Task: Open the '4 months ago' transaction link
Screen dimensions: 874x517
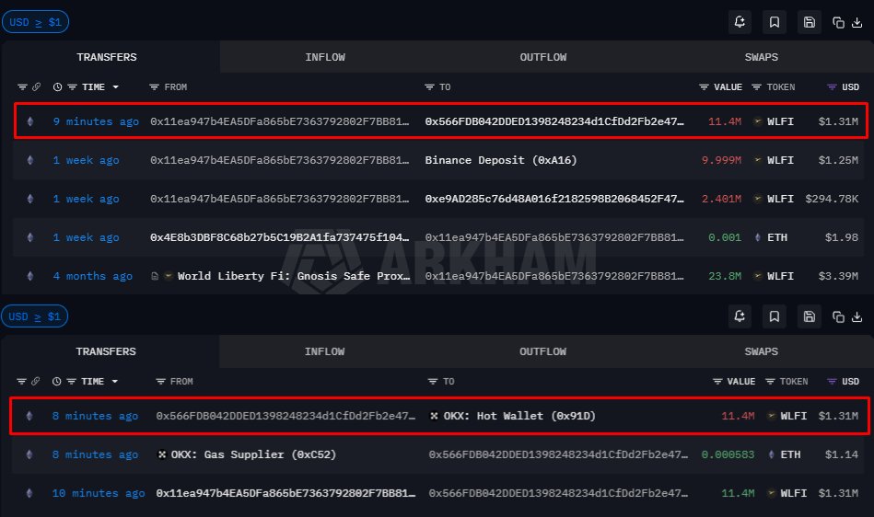Action: point(92,276)
